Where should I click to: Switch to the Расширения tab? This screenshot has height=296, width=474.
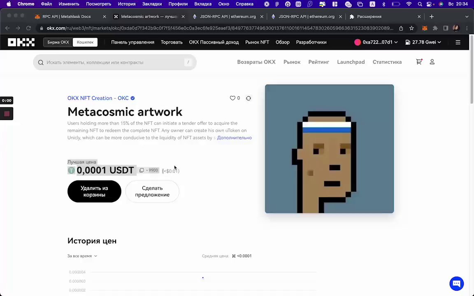click(x=369, y=16)
